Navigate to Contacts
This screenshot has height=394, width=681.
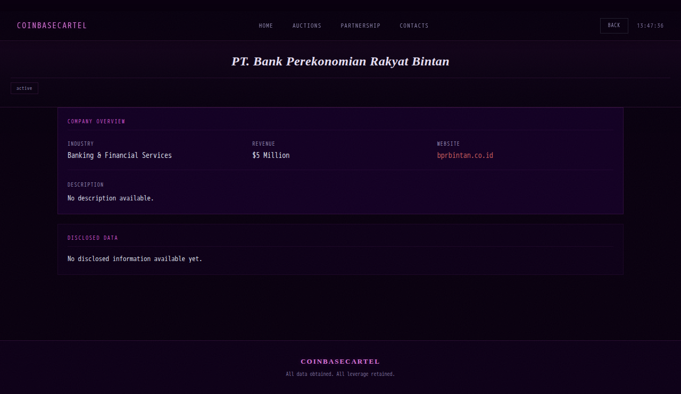coord(414,26)
